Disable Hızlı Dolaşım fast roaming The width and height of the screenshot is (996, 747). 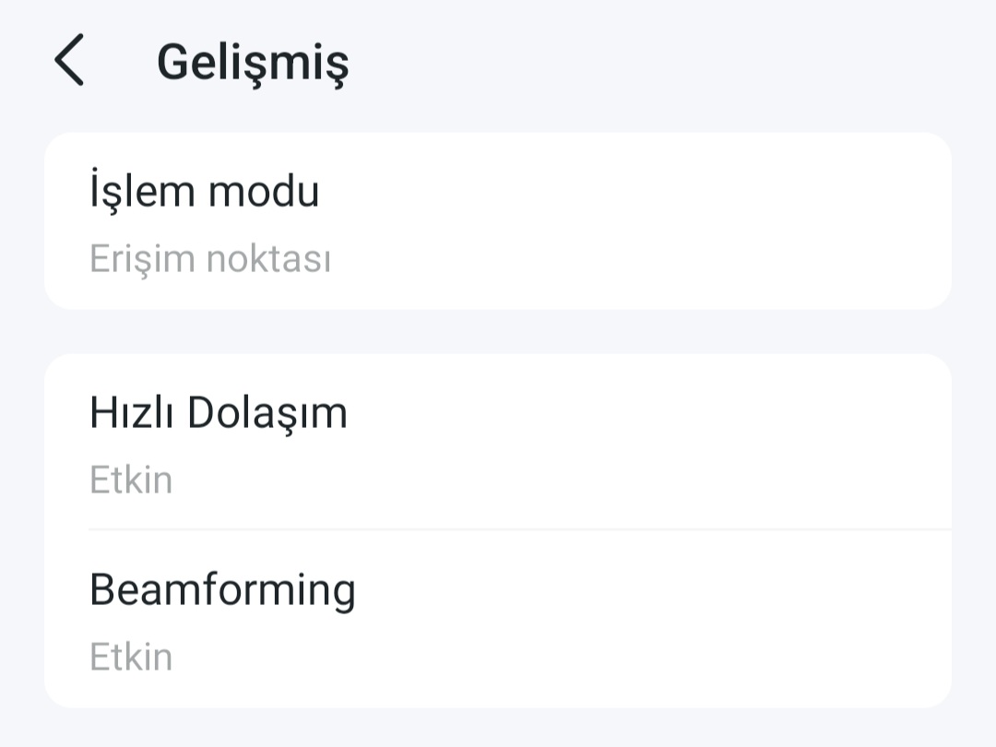tap(498, 443)
